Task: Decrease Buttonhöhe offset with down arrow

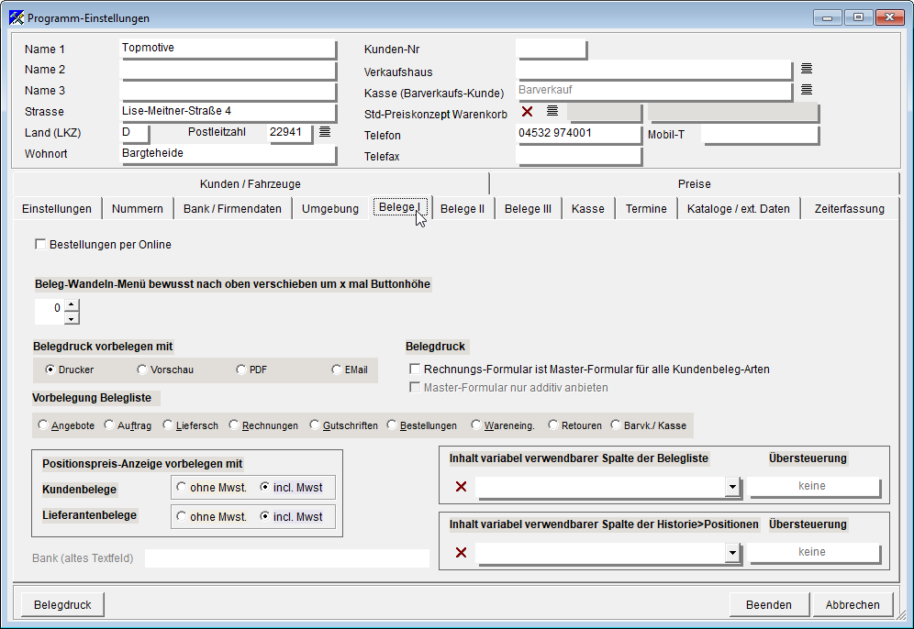Action: [x=71, y=318]
